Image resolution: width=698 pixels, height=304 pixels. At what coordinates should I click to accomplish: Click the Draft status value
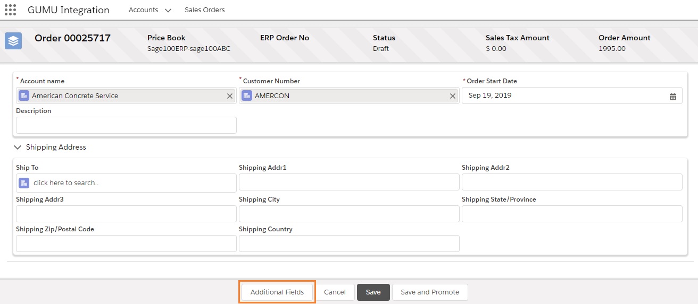[x=381, y=49]
